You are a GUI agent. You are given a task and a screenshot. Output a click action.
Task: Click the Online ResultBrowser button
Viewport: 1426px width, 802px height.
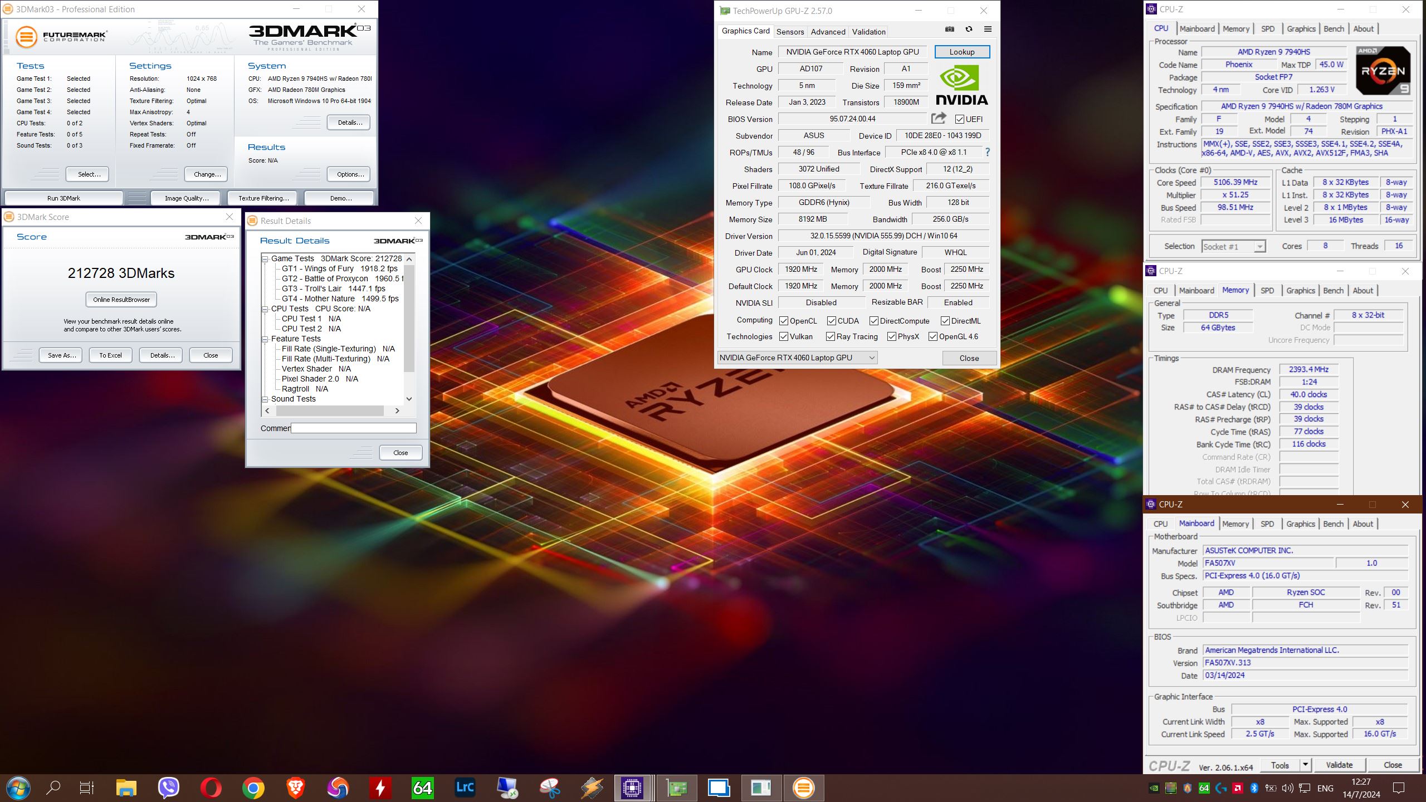coord(121,300)
